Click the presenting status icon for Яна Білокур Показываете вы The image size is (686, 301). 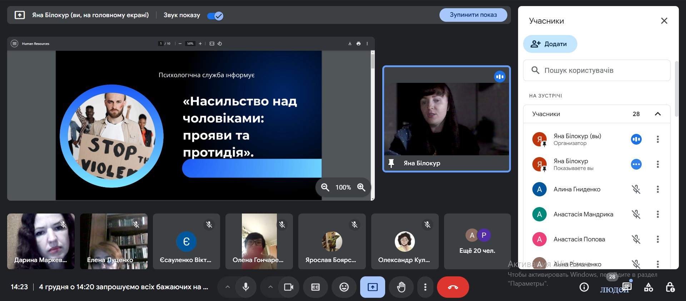pyautogui.click(x=636, y=164)
